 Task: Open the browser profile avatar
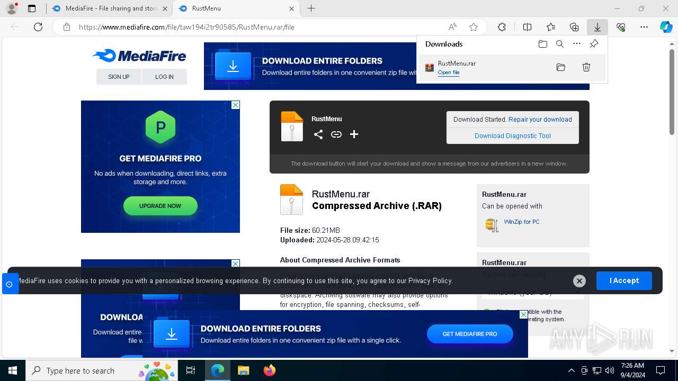[x=12, y=8]
